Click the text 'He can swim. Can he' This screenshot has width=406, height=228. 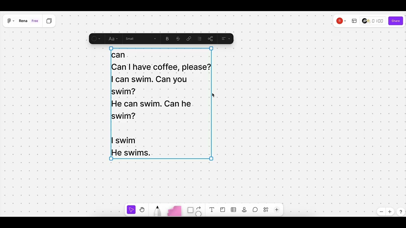[x=151, y=104]
